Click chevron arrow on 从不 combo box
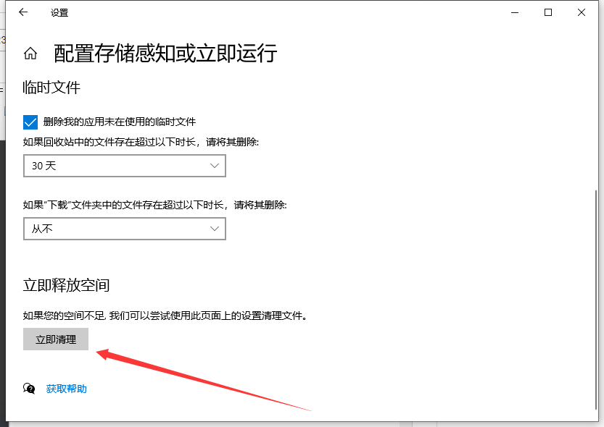This screenshot has width=604, height=427. click(214, 229)
